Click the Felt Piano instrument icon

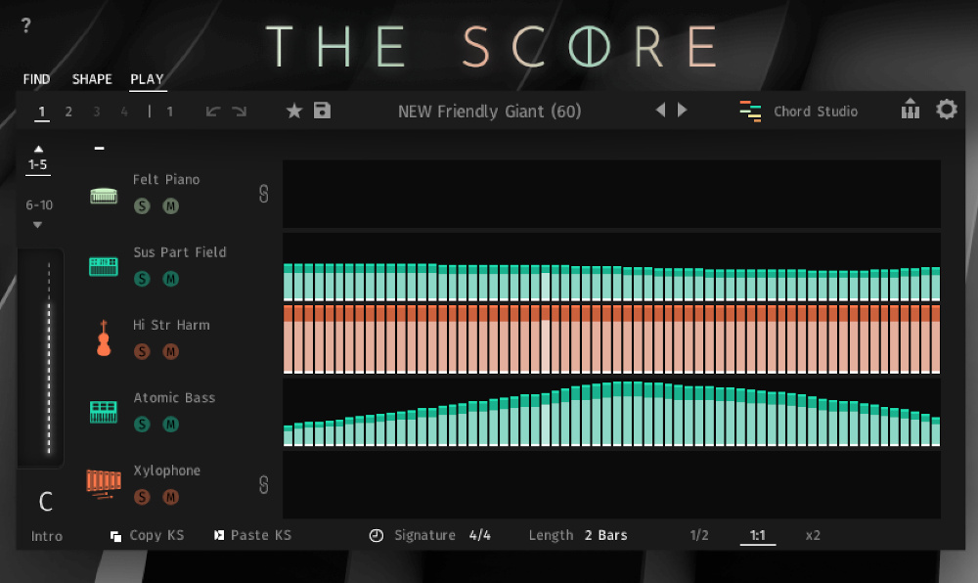tap(104, 196)
